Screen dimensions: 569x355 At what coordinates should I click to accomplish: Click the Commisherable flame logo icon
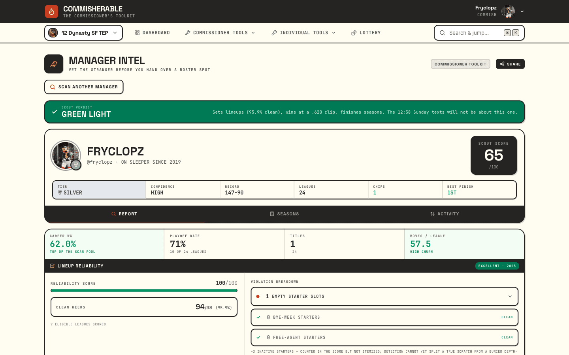pos(51,11)
